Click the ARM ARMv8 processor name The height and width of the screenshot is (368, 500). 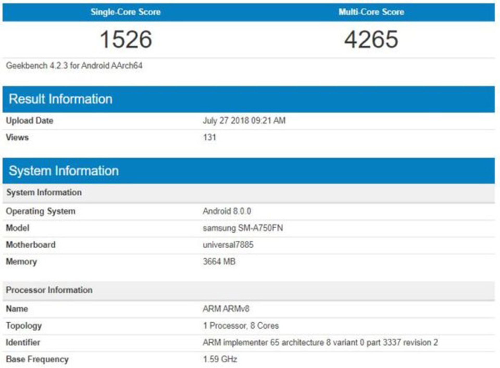coord(226,309)
